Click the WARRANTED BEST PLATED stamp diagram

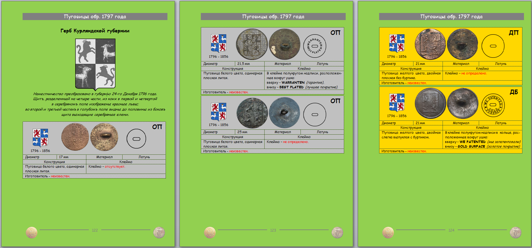[314, 46]
